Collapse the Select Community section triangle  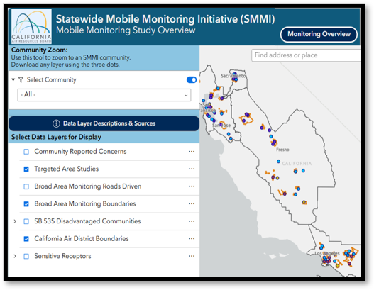coord(13,79)
